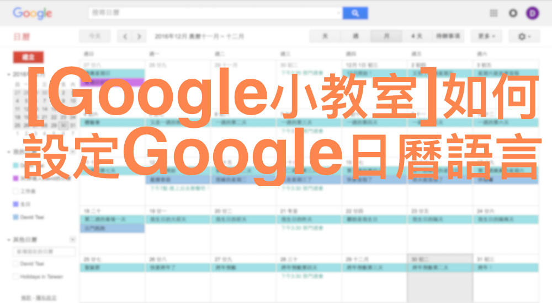
Task: Click the add calendar input under 其他日曆
Action: tap(44, 252)
